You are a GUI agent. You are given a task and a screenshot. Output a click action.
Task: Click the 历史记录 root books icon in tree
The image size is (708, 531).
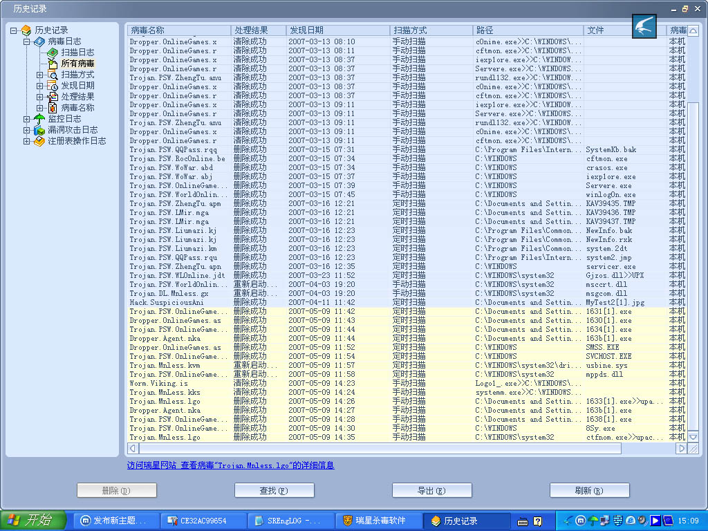pyautogui.click(x=26, y=30)
